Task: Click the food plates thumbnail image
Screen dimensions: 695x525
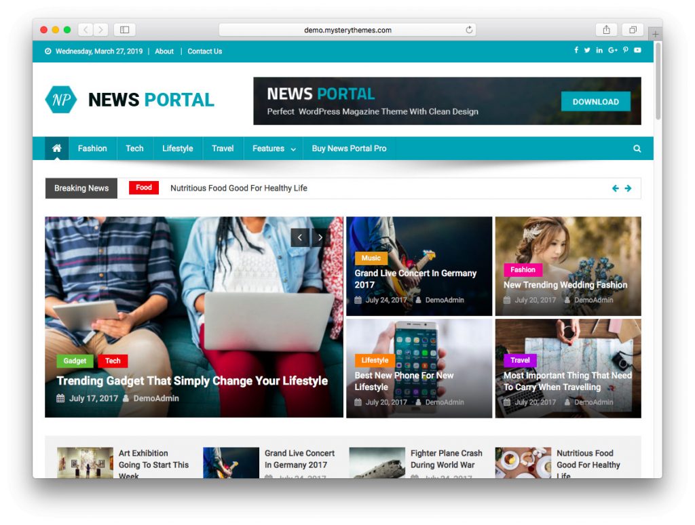Action: pos(523,463)
